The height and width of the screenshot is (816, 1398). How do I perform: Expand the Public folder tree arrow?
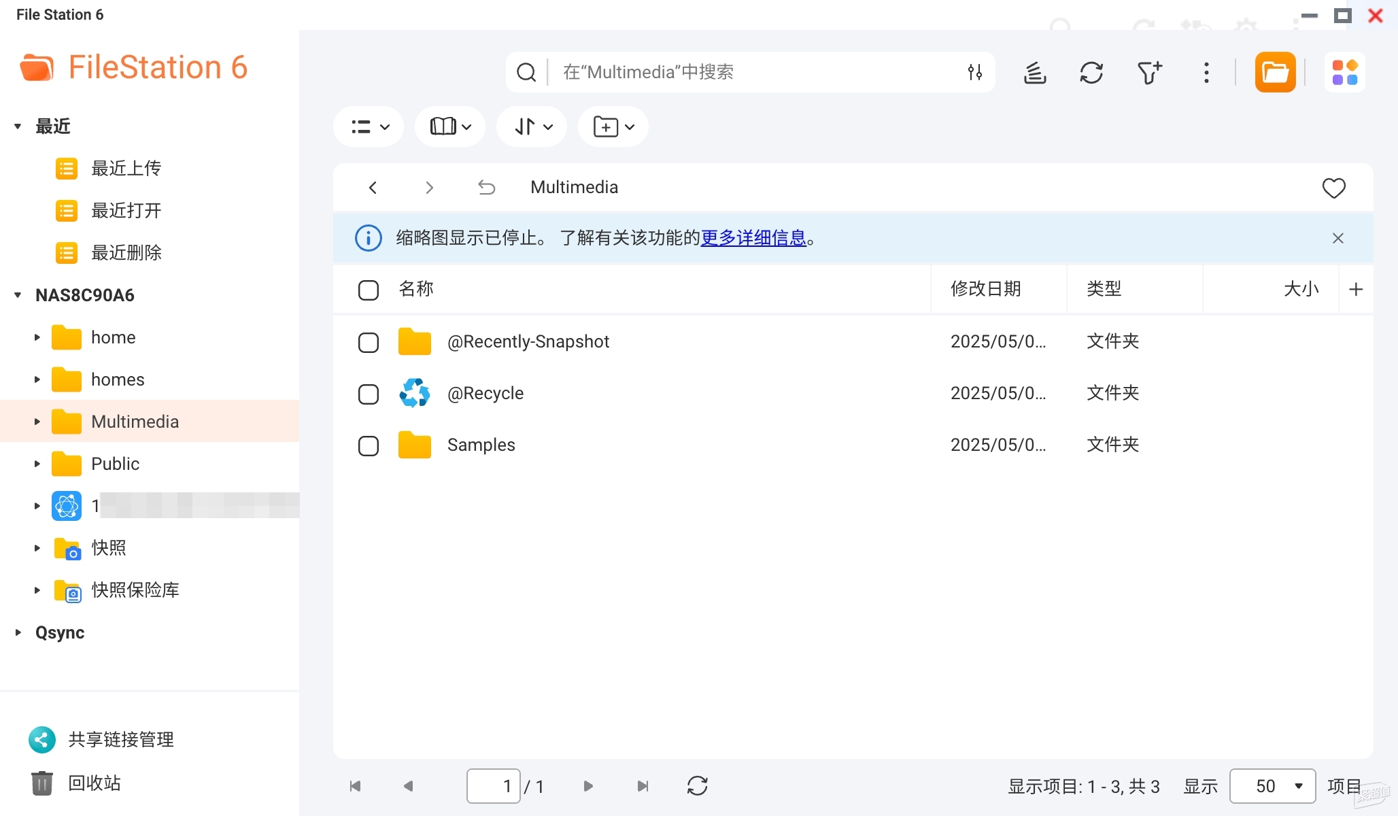pyautogui.click(x=37, y=464)
